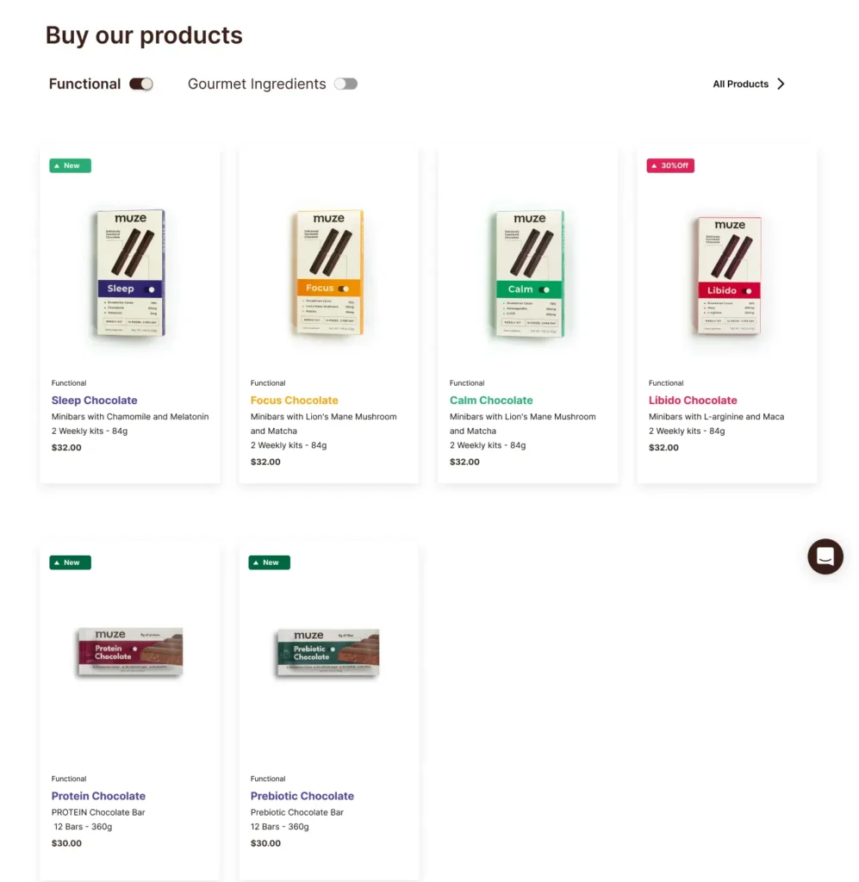Click the New badge on Prebiotic Chocolate
The width and height of the screenshot is (859, 882).
[x=269, y=562]
